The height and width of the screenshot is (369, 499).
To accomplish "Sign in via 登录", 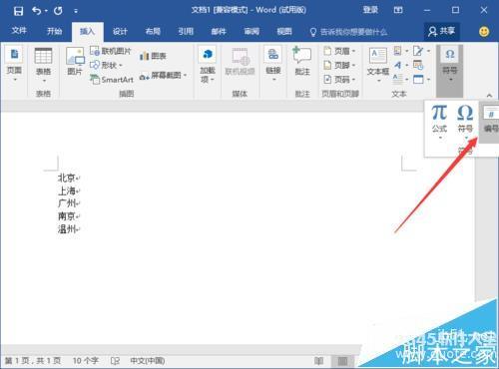I will pyautogui.click(x=370, y=10).
